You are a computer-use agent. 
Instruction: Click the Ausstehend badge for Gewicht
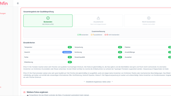(x=67, y=52)
